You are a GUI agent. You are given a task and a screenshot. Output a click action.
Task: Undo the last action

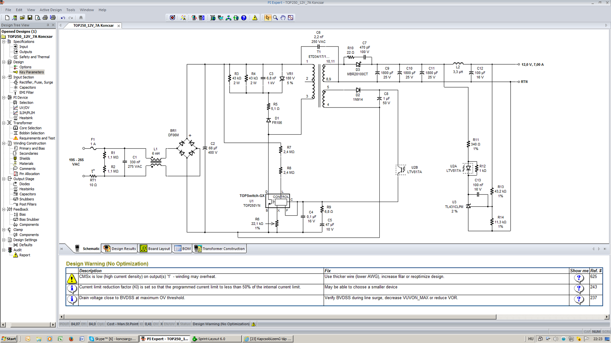click(x=63, y=18)
